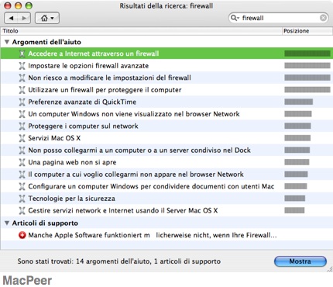Select 'Servizi Mac OS X' topic
This screenshot has height=287, width=333.
[54, 138]
